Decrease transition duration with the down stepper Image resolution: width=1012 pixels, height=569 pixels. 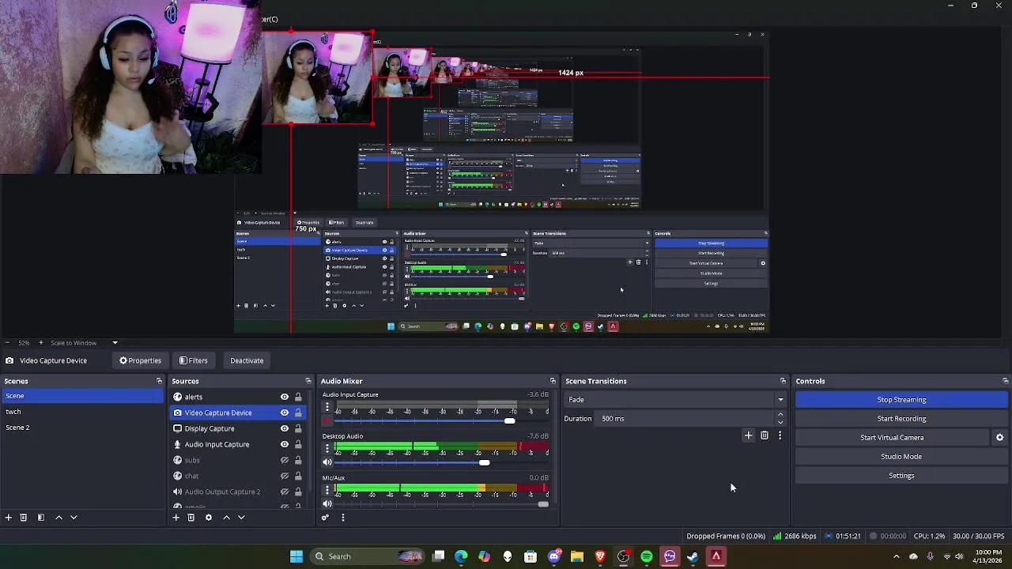pyautogui.click(x=780, y=423)
